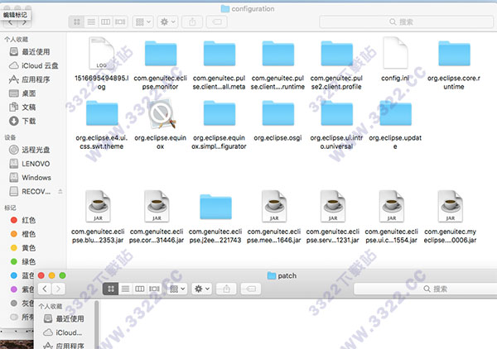Open the org.eclipse.e4.ui.css.swt.theme folder
497x349 pixels.
pyautogui.click(x=102, y=113)
